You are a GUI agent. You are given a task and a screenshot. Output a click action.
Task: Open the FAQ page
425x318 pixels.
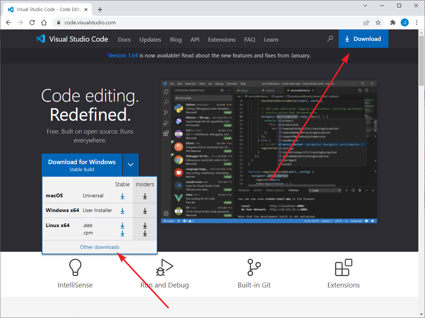[250, 39]
